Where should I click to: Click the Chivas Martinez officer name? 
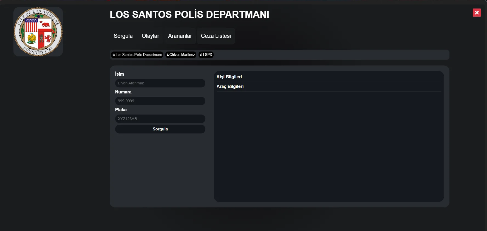[182, 55]
